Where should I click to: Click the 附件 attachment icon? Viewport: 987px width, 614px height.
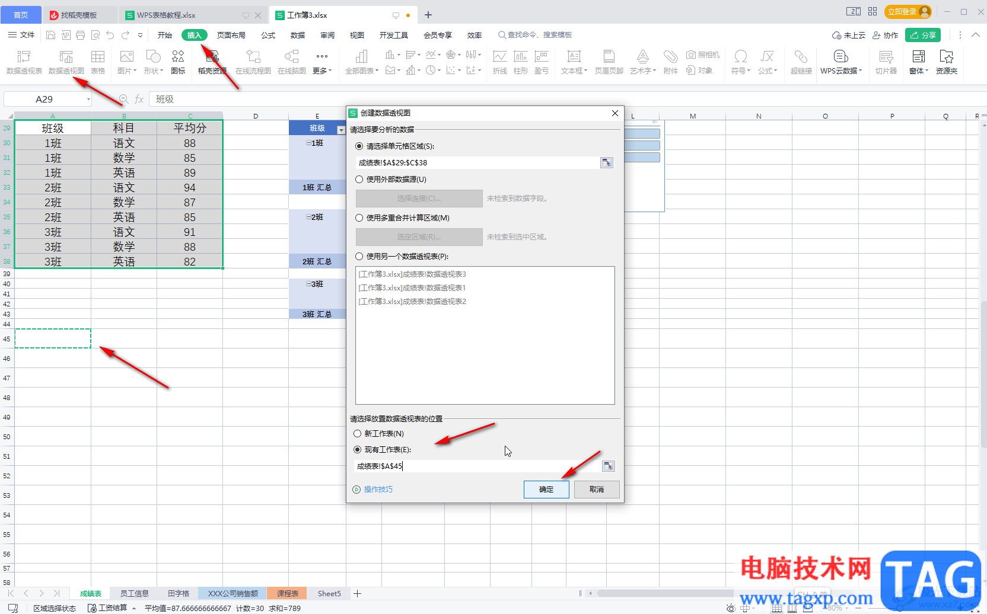point(671,62)
